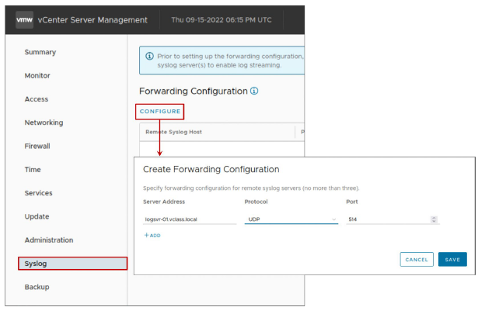
Task: Select Time in the sidebar
Action: pyautogui.click(x=33, y=170)
